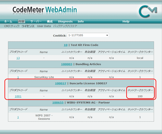Switch to CMスティック submenu

click(x=12, y=26)
